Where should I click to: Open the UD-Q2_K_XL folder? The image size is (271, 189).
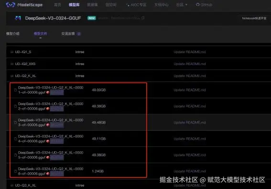[x=26, y=76]
